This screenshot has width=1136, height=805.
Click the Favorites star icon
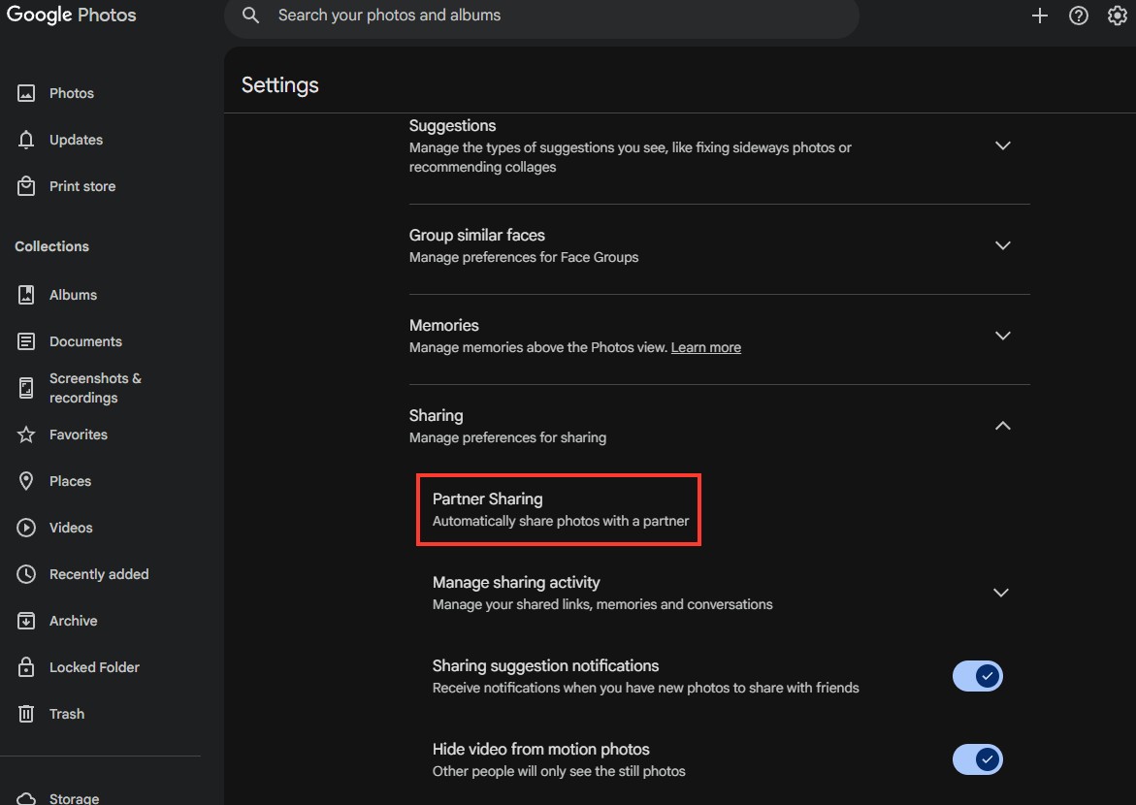pyautogui.click(x=26, y=435)
